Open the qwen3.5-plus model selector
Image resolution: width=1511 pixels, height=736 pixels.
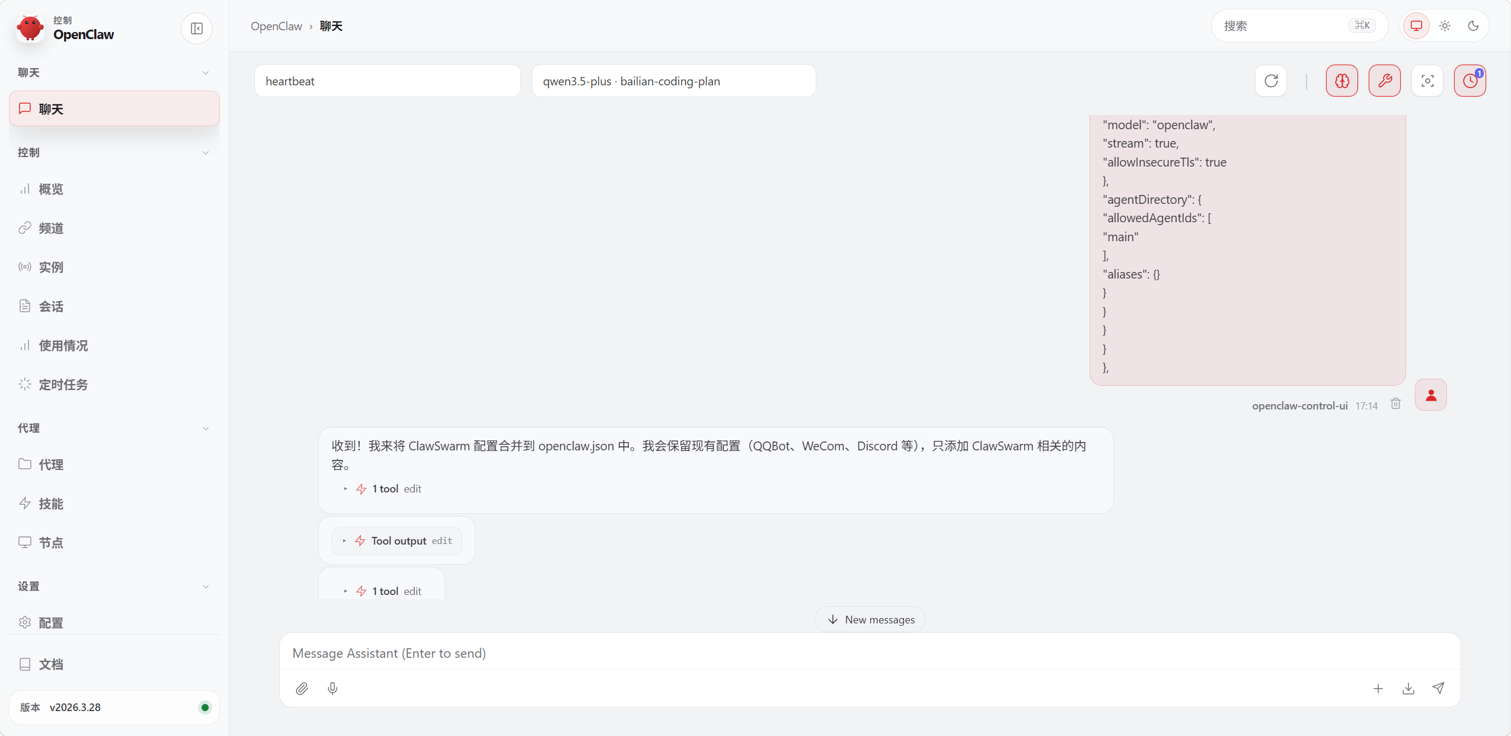click(673, 81)
